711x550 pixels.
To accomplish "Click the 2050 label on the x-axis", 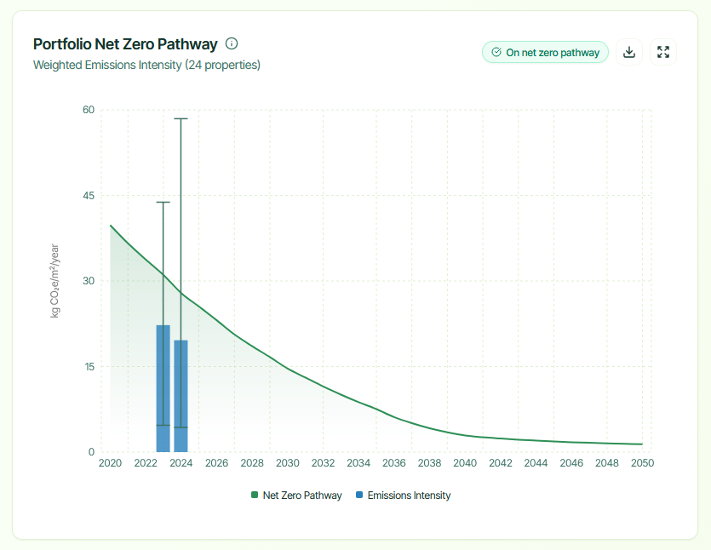I will pos(643,462).
